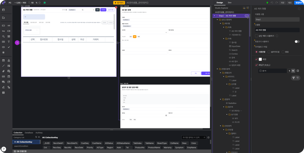Screen dimensions: 304x153
Task: Open the DataBase tab in bottom panel
Action: [29, 133]
